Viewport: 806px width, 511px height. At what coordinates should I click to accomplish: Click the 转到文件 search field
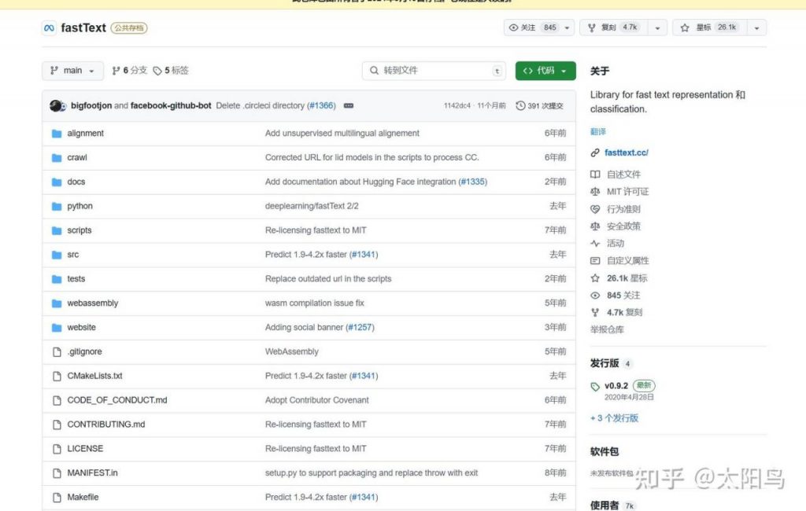point(433,71)
